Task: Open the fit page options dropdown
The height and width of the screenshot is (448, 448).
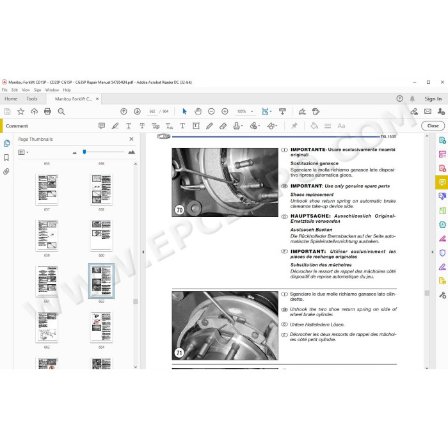Action: point(267,111)
